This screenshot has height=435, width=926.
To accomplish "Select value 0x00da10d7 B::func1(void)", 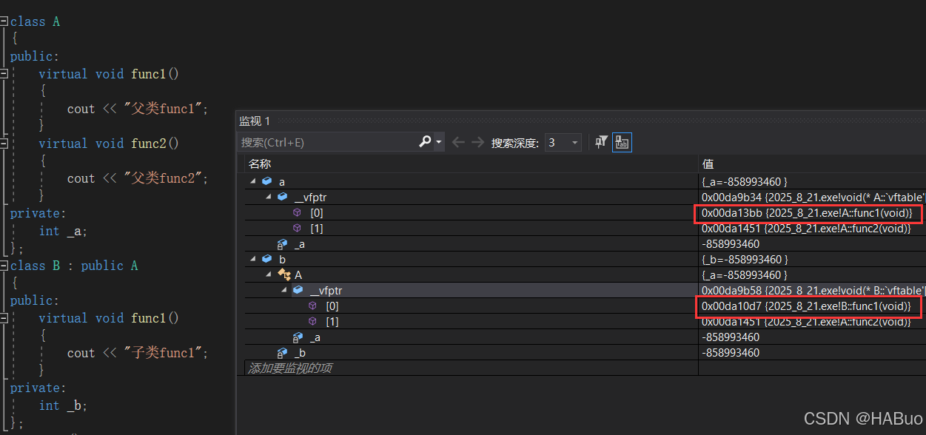I will [806, 306].
